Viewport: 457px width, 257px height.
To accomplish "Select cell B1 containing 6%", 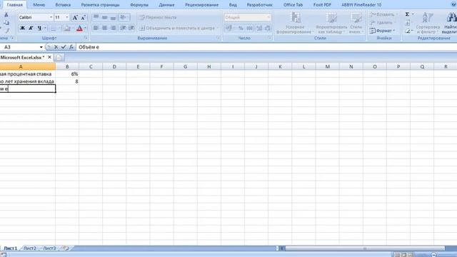I will point(67,74).
